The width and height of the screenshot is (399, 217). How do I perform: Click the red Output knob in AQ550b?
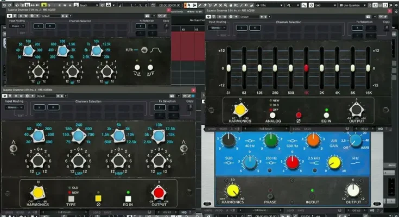point(158,192)
